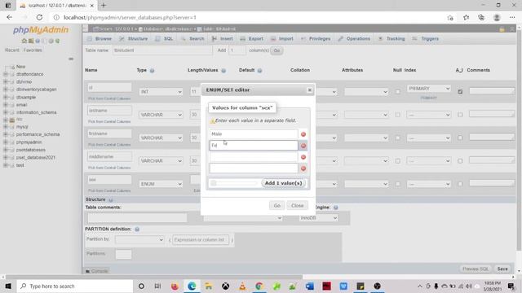
Task: Open help icon next to Storage Engine
Action: [x=336, y=208]
